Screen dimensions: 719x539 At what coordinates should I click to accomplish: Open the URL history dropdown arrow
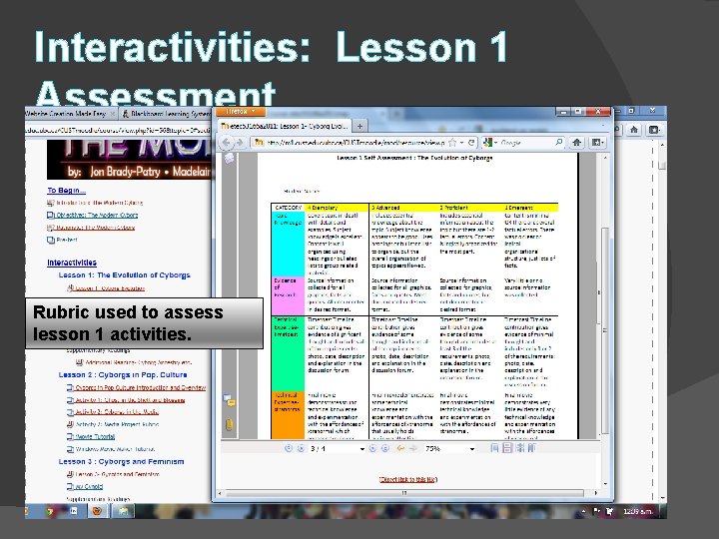pyautogui.click(x=461, y=143)
